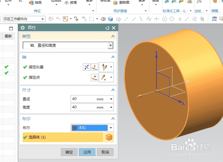Click the inferred point lightning icon
This screenshot has width=223, height=162.
coord(104,77)
